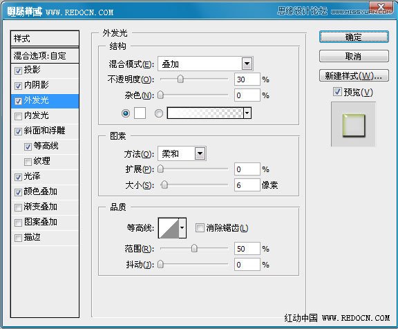Click the 抖动 value field
398x329 pixels.
click(x=247, y=265)
